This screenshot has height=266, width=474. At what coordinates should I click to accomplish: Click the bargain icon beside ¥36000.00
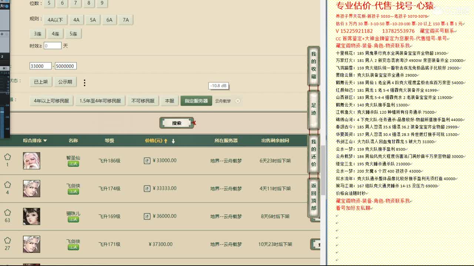point(147,216)
